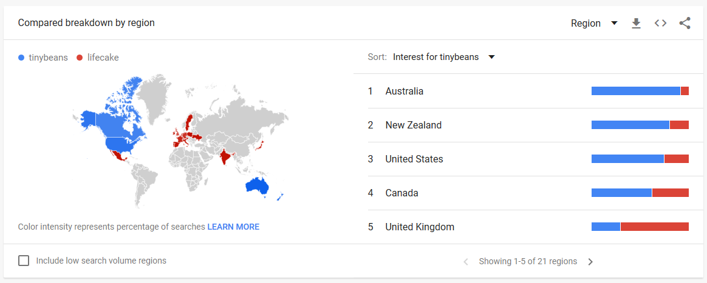Choose United States in the list
The image size is (707, 283).
pos(529,159)
